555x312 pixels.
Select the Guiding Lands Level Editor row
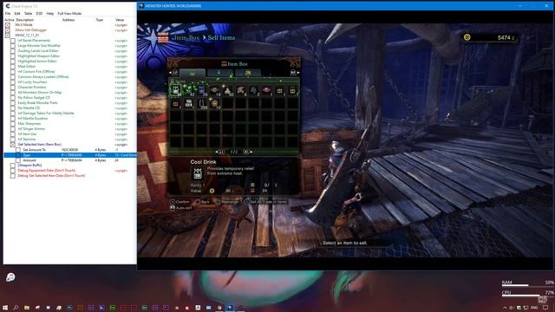tap(70, 51)
